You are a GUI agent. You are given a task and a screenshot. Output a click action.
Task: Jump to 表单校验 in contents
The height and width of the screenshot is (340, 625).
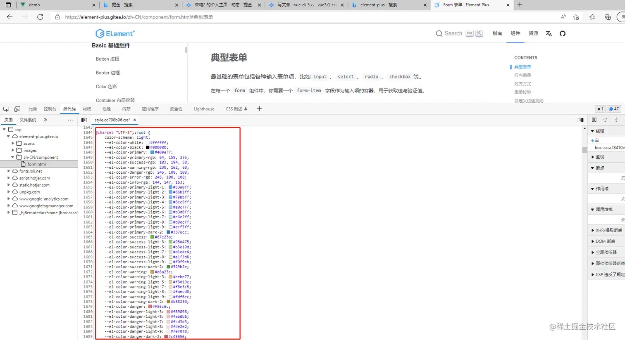(x=522, y=92)
